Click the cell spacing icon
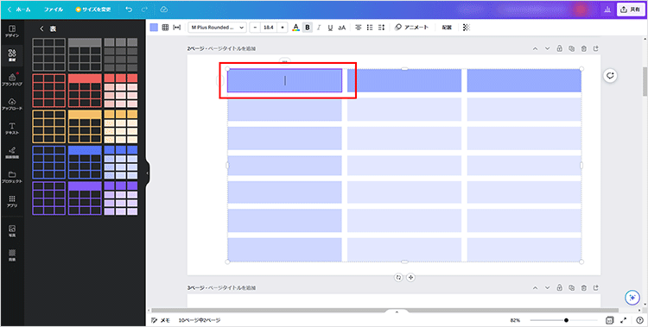Image resolution: width=648 pixels, height=327 pixels. [177, 28]
